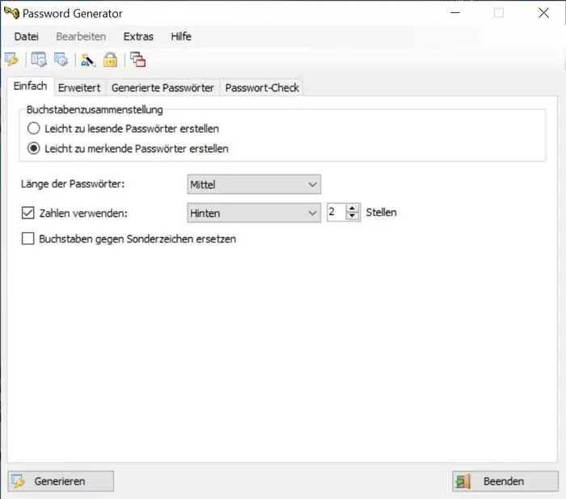Click the magic wand toolbar icon
566x499 pixels.
tap(88, 60)
